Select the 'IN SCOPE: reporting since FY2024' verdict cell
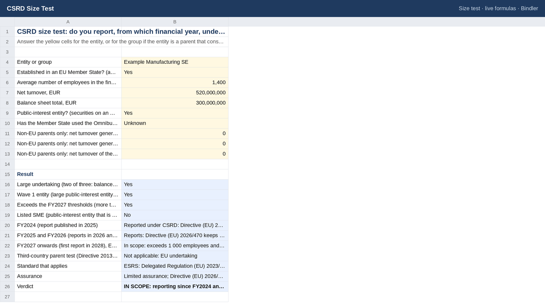 pos(175,286)
